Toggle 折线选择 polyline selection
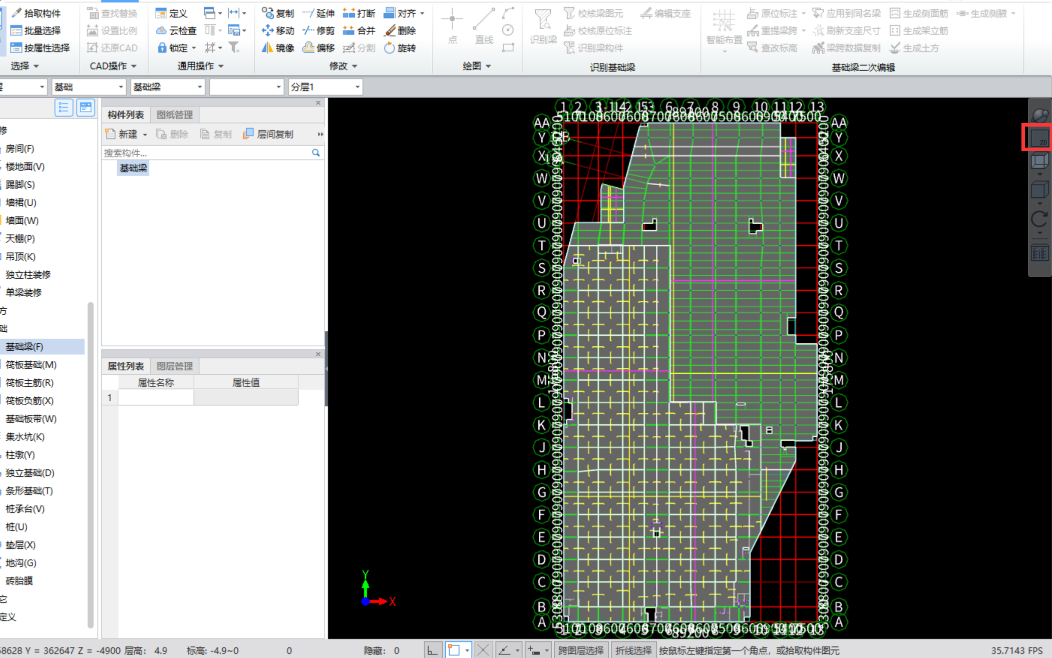 (x=633, y=650)
